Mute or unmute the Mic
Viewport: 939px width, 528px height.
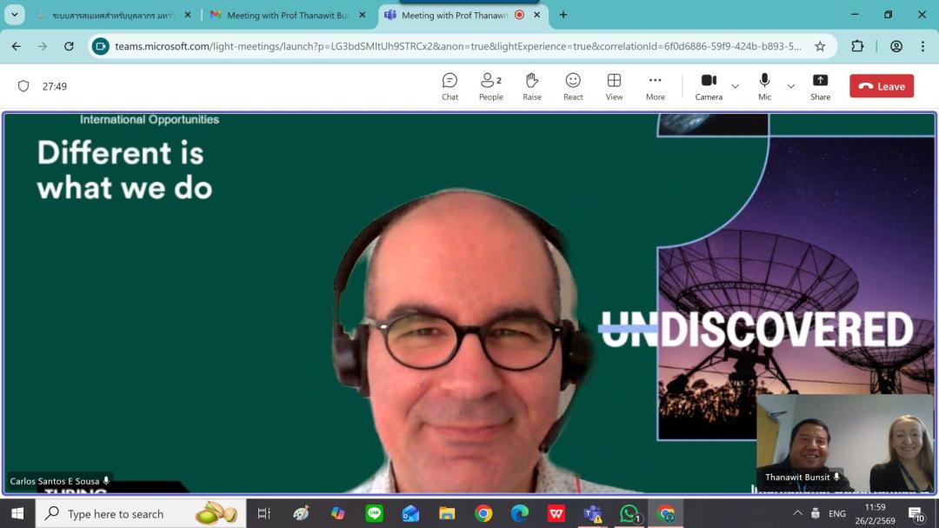764,85
